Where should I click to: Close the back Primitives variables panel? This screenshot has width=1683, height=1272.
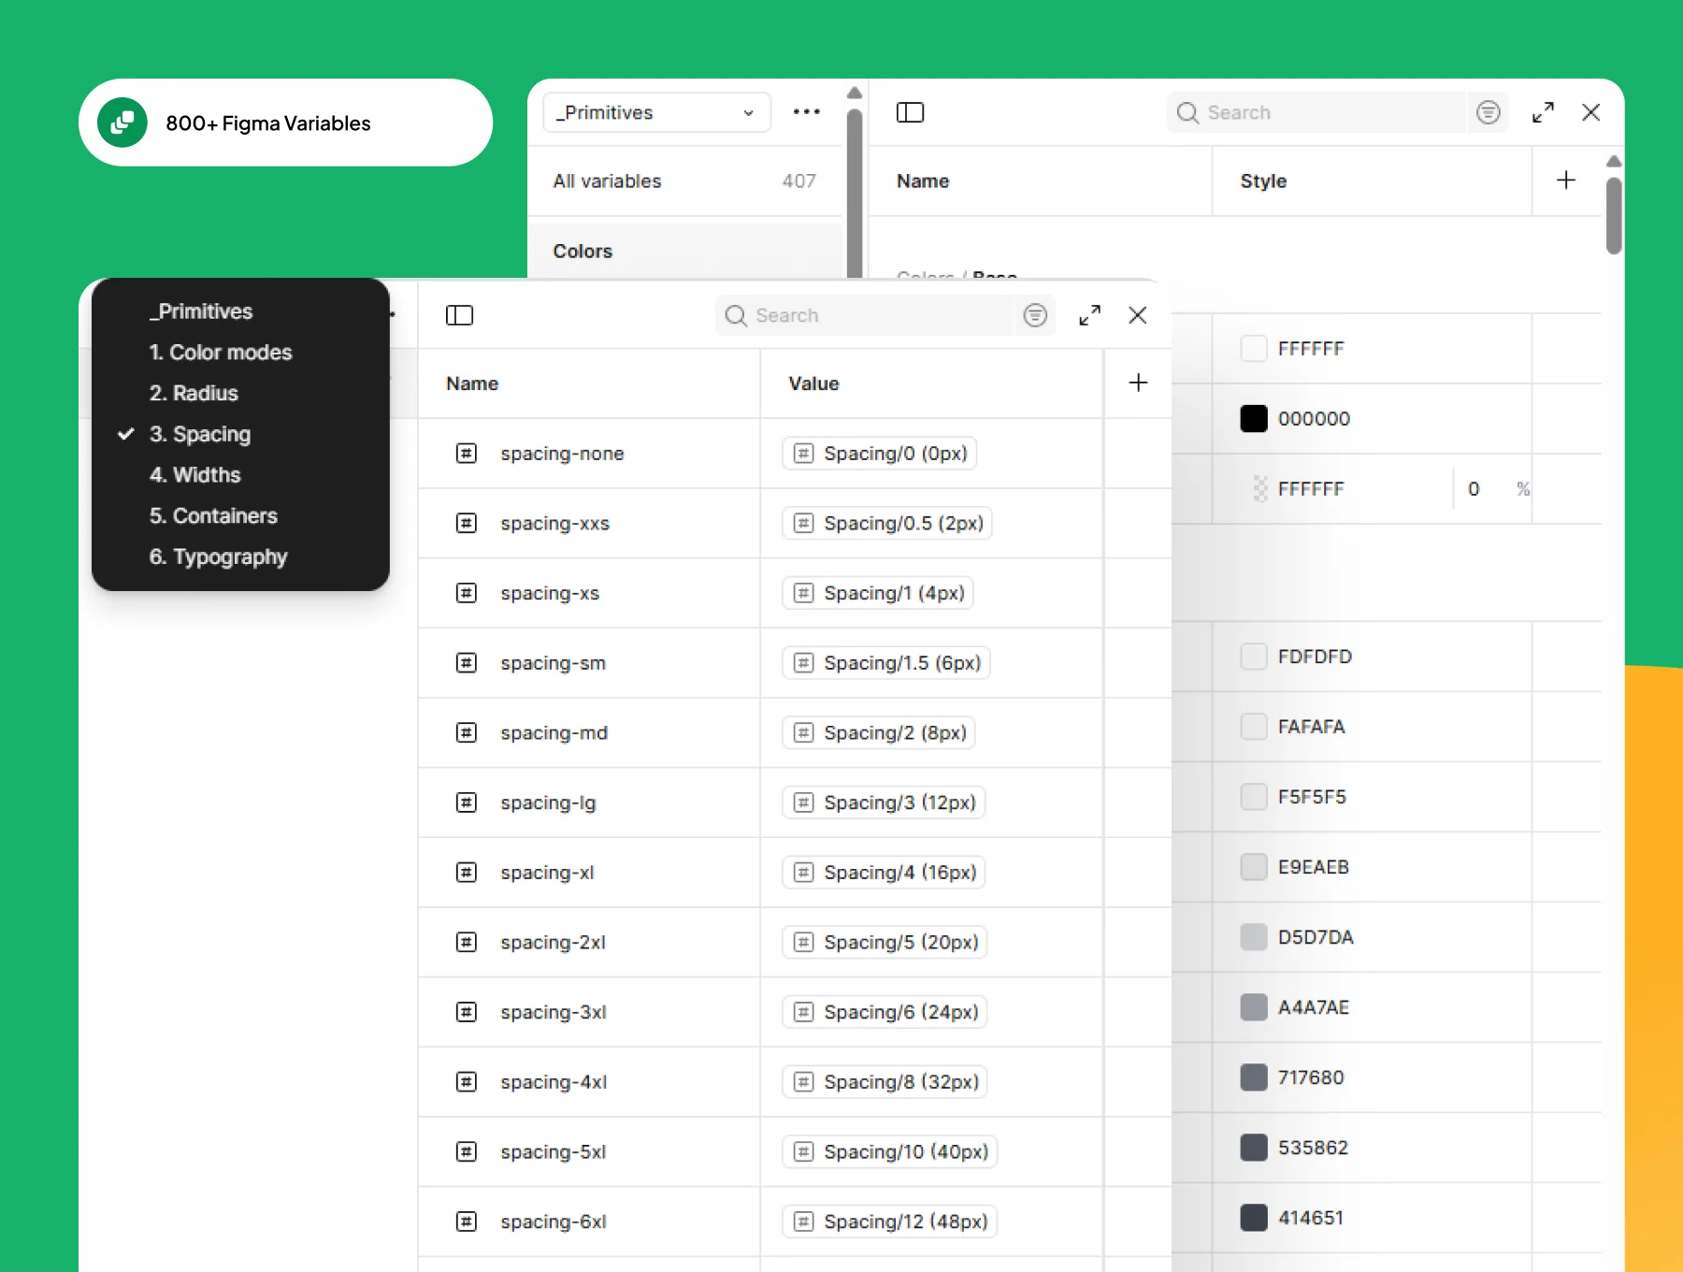[x=1590, y=112]
